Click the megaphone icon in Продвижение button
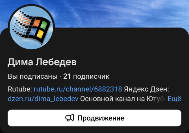Image resolution: width=189 pixels, height=133 pixels. pyautogui.click(x=70, y=118)
